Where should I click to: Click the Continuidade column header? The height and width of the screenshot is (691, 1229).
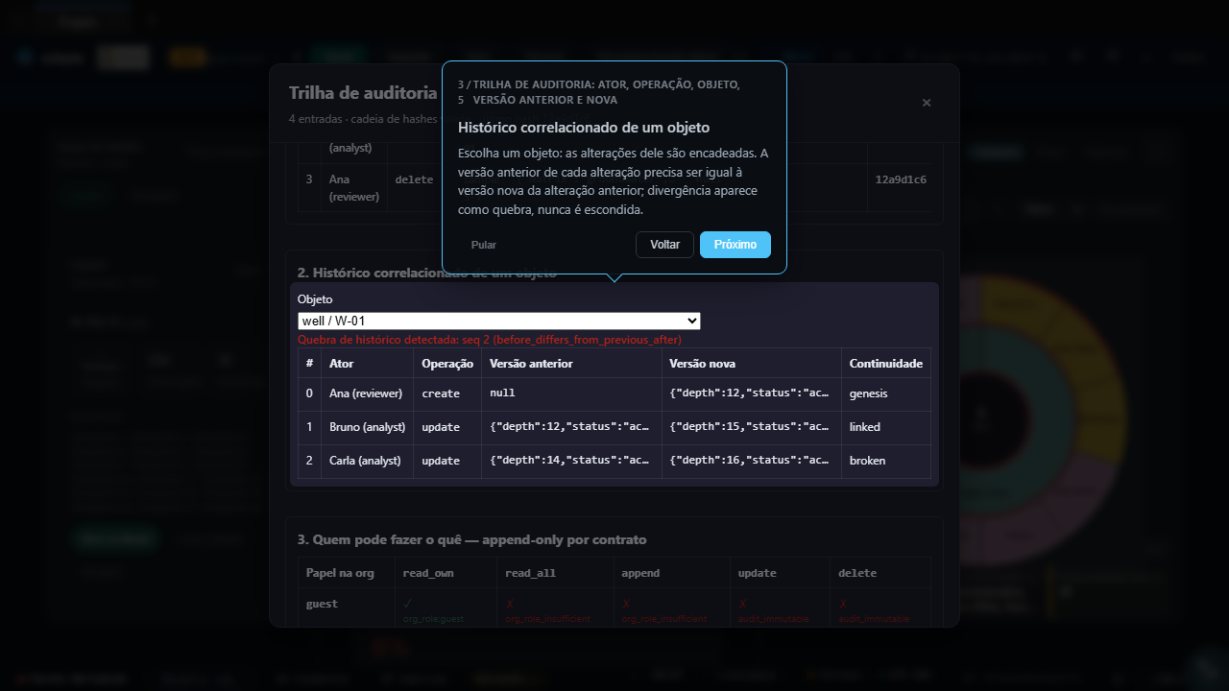pyautogui.click(x=886, y=364)
